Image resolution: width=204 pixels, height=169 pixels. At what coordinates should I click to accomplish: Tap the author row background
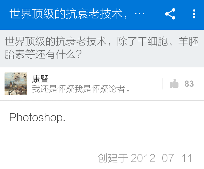click(102, 84)
